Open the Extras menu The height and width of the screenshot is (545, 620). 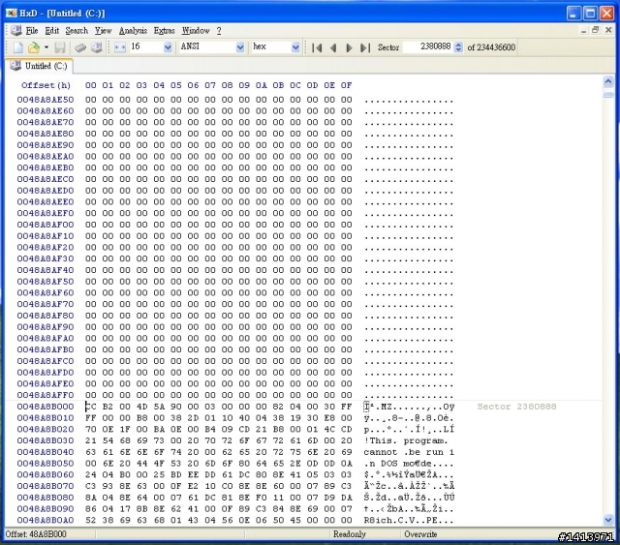(164, 30)
